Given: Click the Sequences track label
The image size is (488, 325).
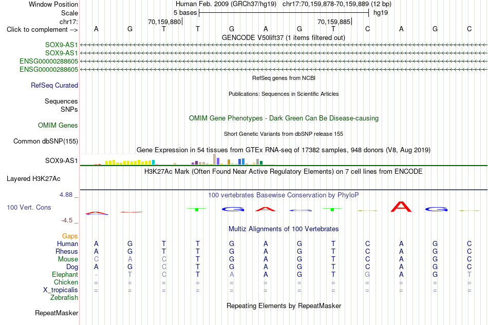Looking at the screenshot, I should [x=61, y=101].
